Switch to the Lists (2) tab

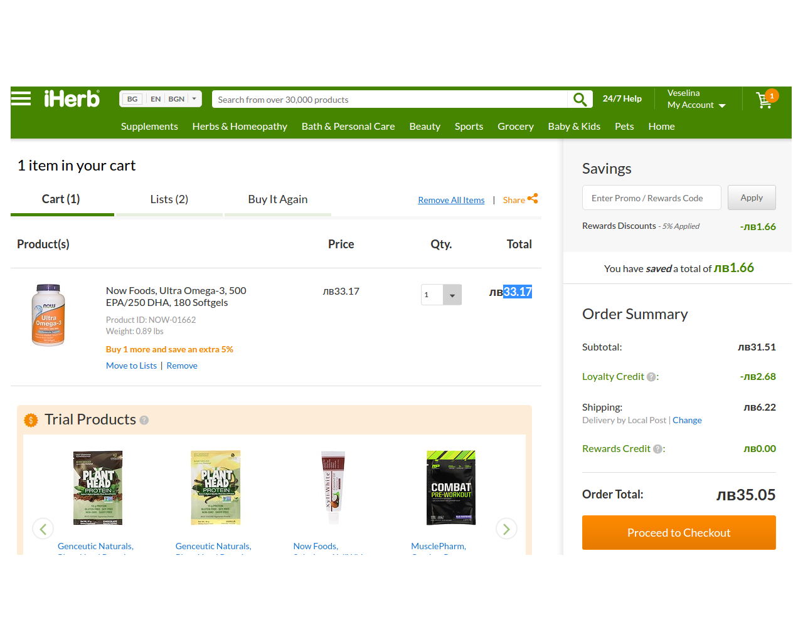169,199
